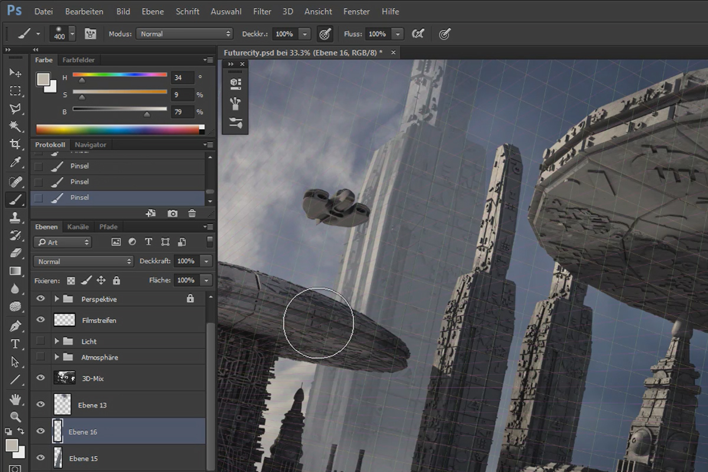Toggle layer filtering switch
This screenshot has width=708, height=472.
click(x=209, y=242)
